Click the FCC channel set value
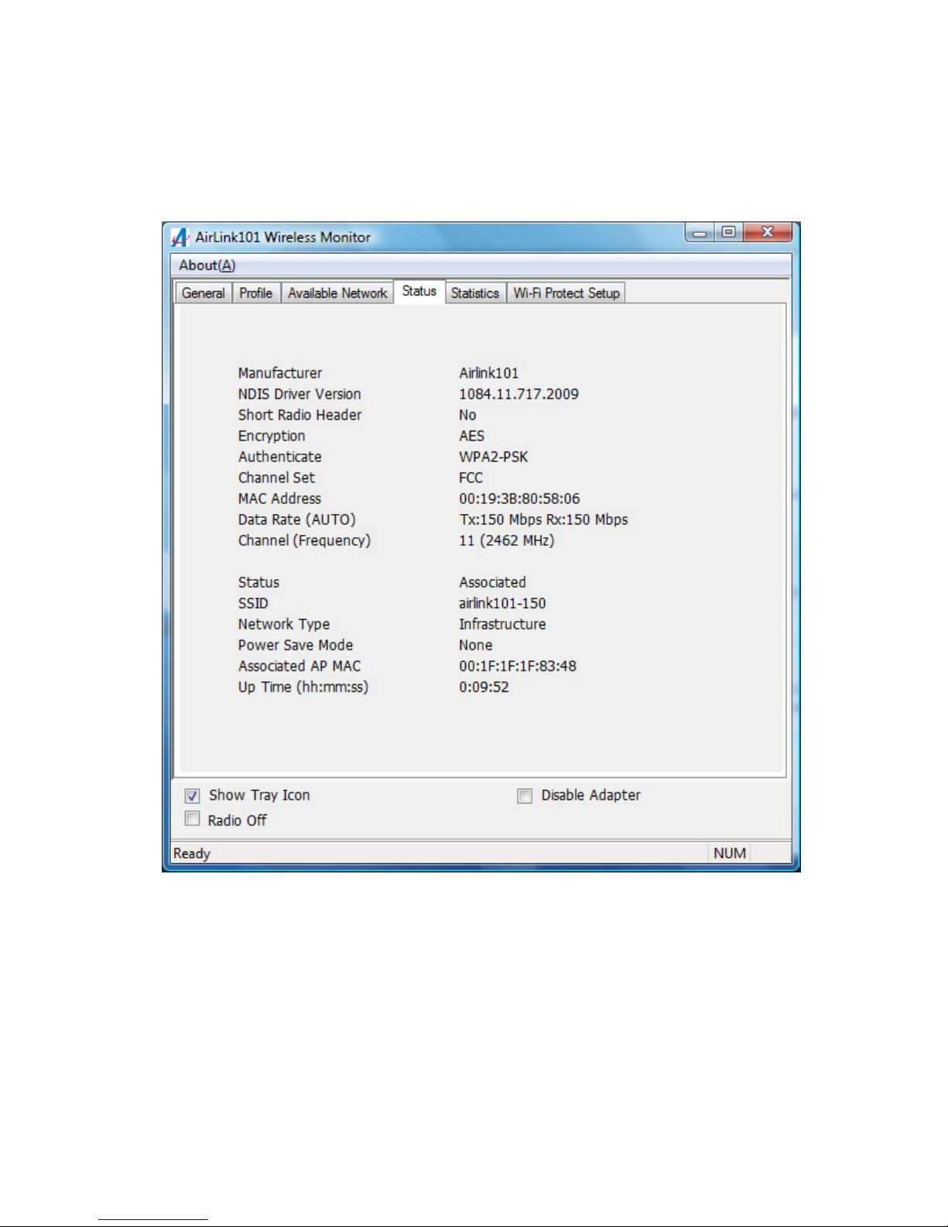The image size is (948, 1227). pyautogui.click(x=471, y=478)
